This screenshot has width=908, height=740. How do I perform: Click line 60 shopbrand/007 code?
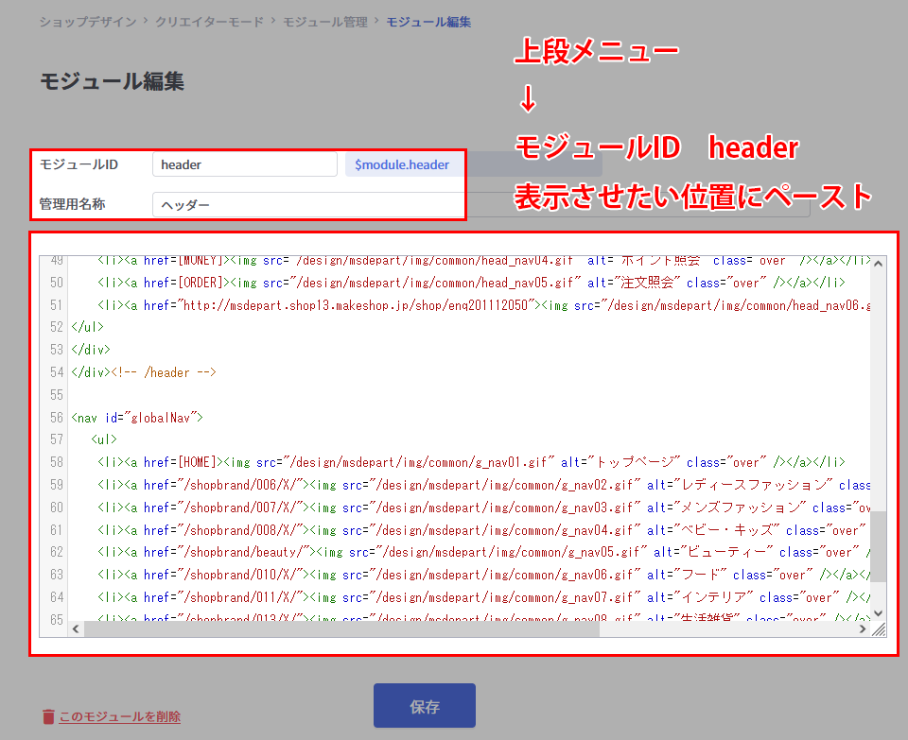point(483,508)
